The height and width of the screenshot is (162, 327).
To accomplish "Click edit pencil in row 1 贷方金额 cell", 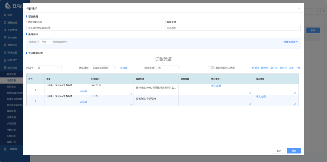I will point(295,93).
